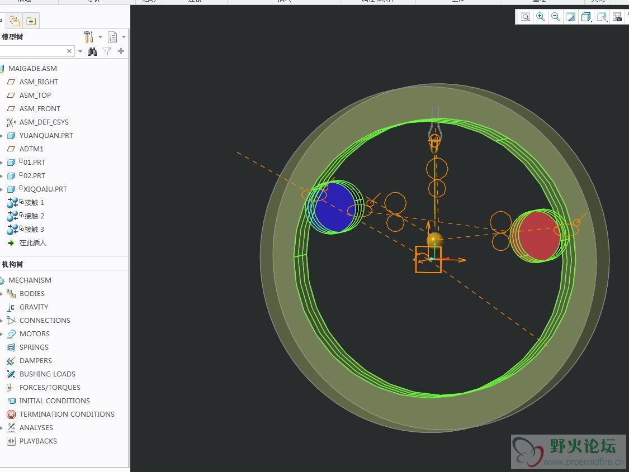The image size is (629, 472).
Task: Select the XIQOAIU.PRT component
Action: [x=45, y=189]
